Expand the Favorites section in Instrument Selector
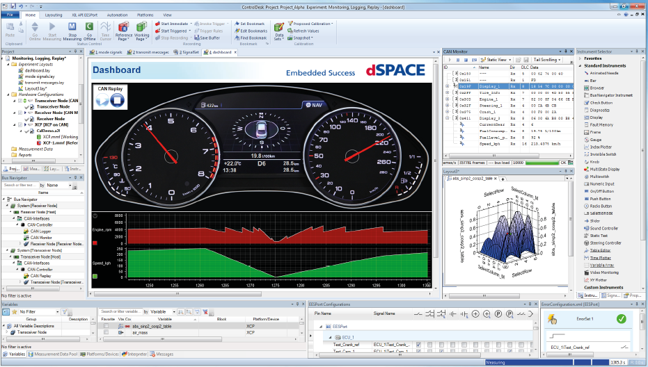The width and height of the screenshot is (648, 367). pyautogui.click(x=580, y=58)
